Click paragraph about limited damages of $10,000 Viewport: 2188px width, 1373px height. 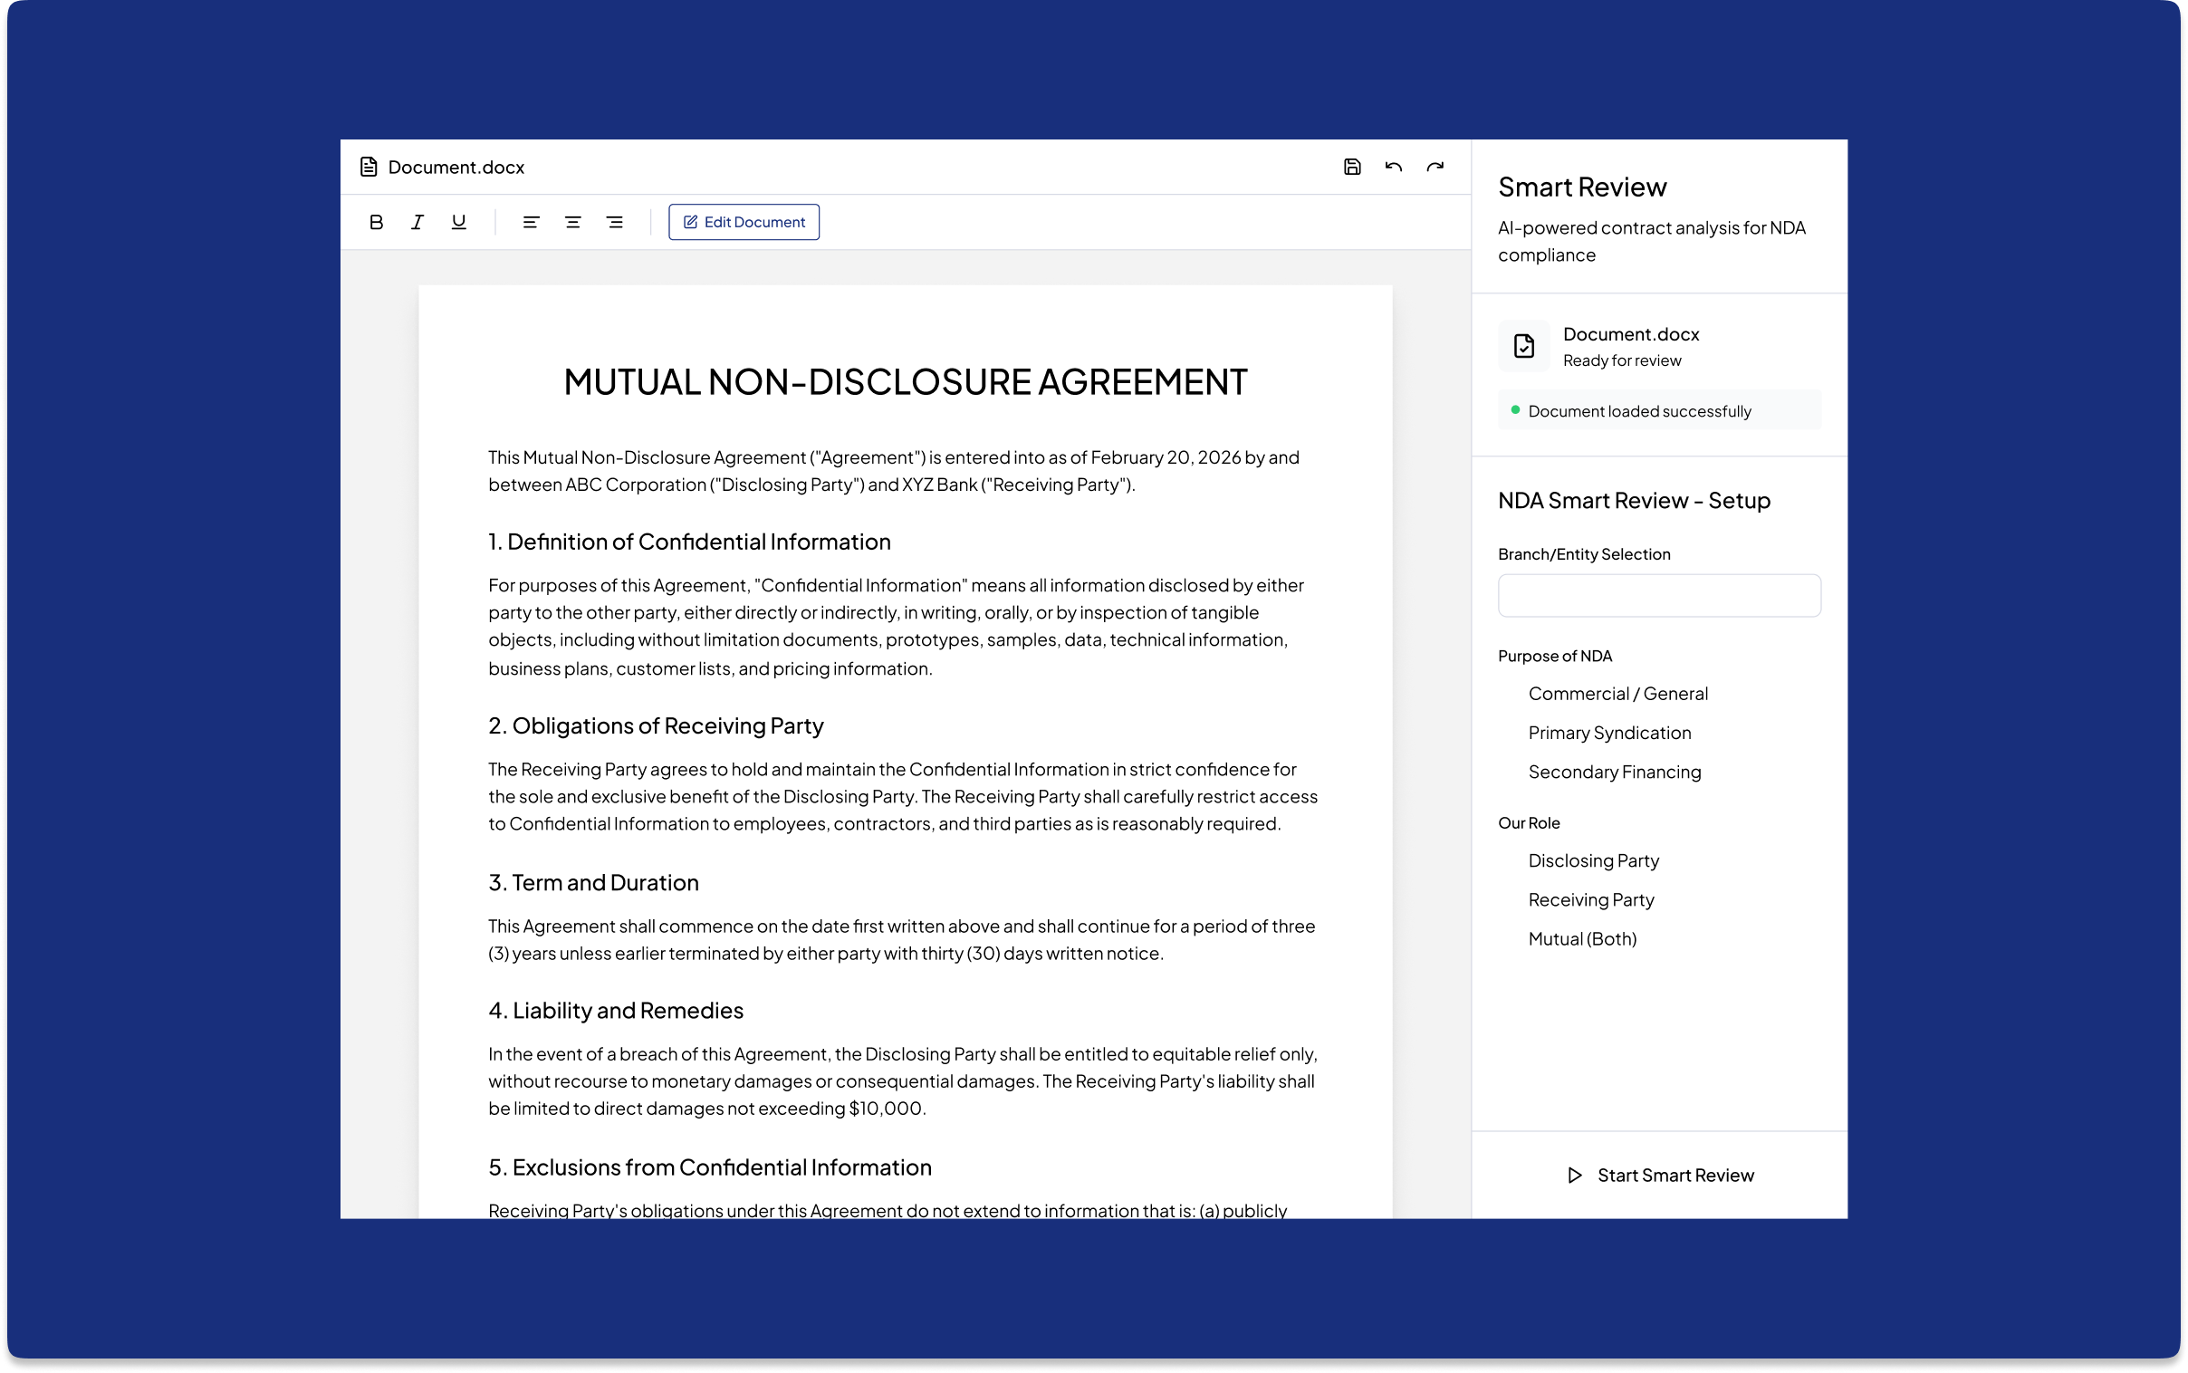(x=902, y=1081)
